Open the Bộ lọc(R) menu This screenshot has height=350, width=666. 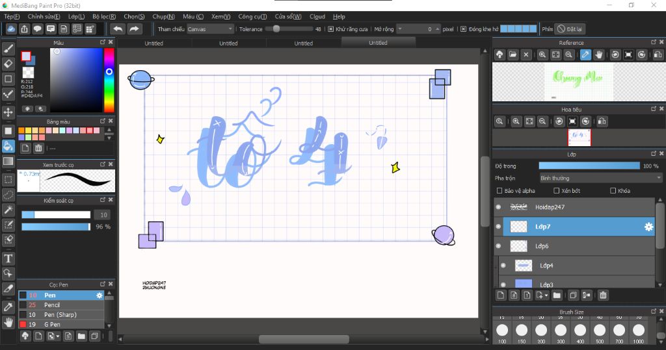(104, 16)
